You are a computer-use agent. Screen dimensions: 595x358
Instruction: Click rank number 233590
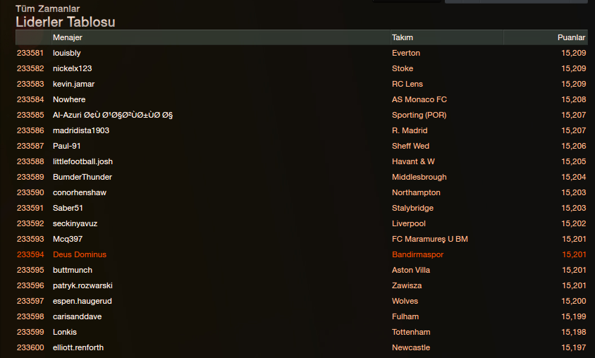click(x=30, y=192)
